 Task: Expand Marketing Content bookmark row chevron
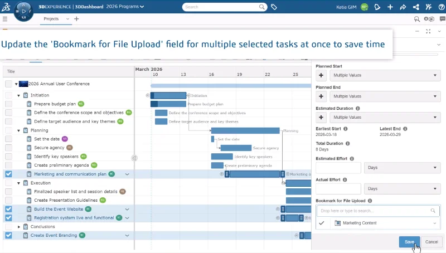tap(435, 223)
